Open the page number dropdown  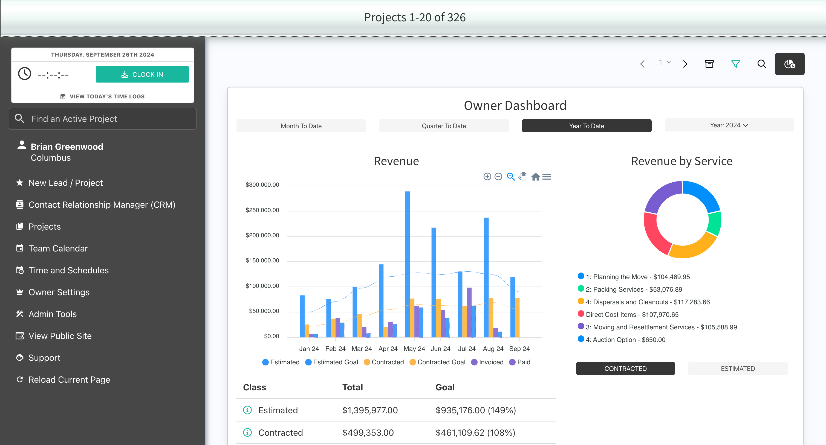tap(665, 62)
